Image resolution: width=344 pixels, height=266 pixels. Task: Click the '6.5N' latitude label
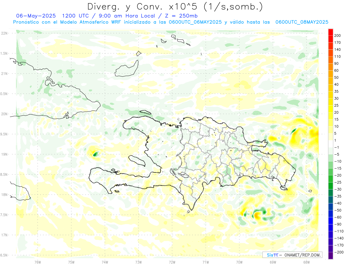coord(4,255)
